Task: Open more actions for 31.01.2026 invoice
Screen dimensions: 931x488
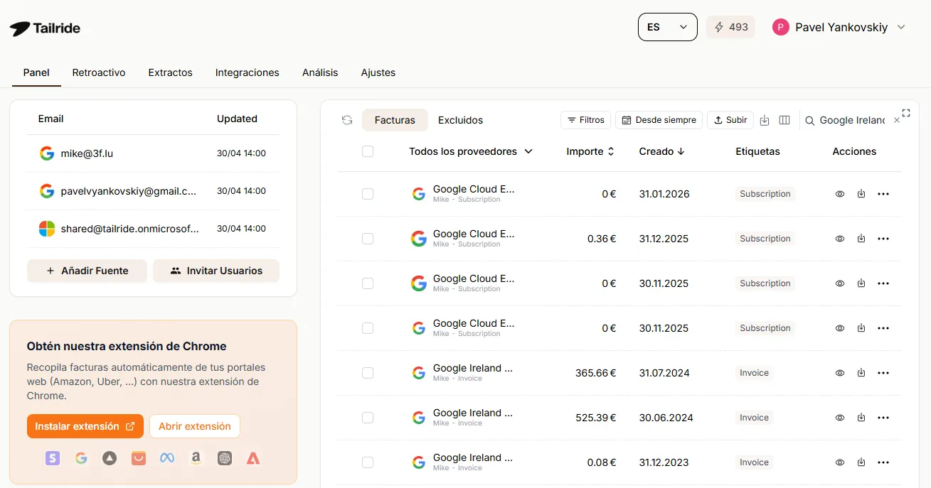Action: pyautogui.click(x=883, y=194)
